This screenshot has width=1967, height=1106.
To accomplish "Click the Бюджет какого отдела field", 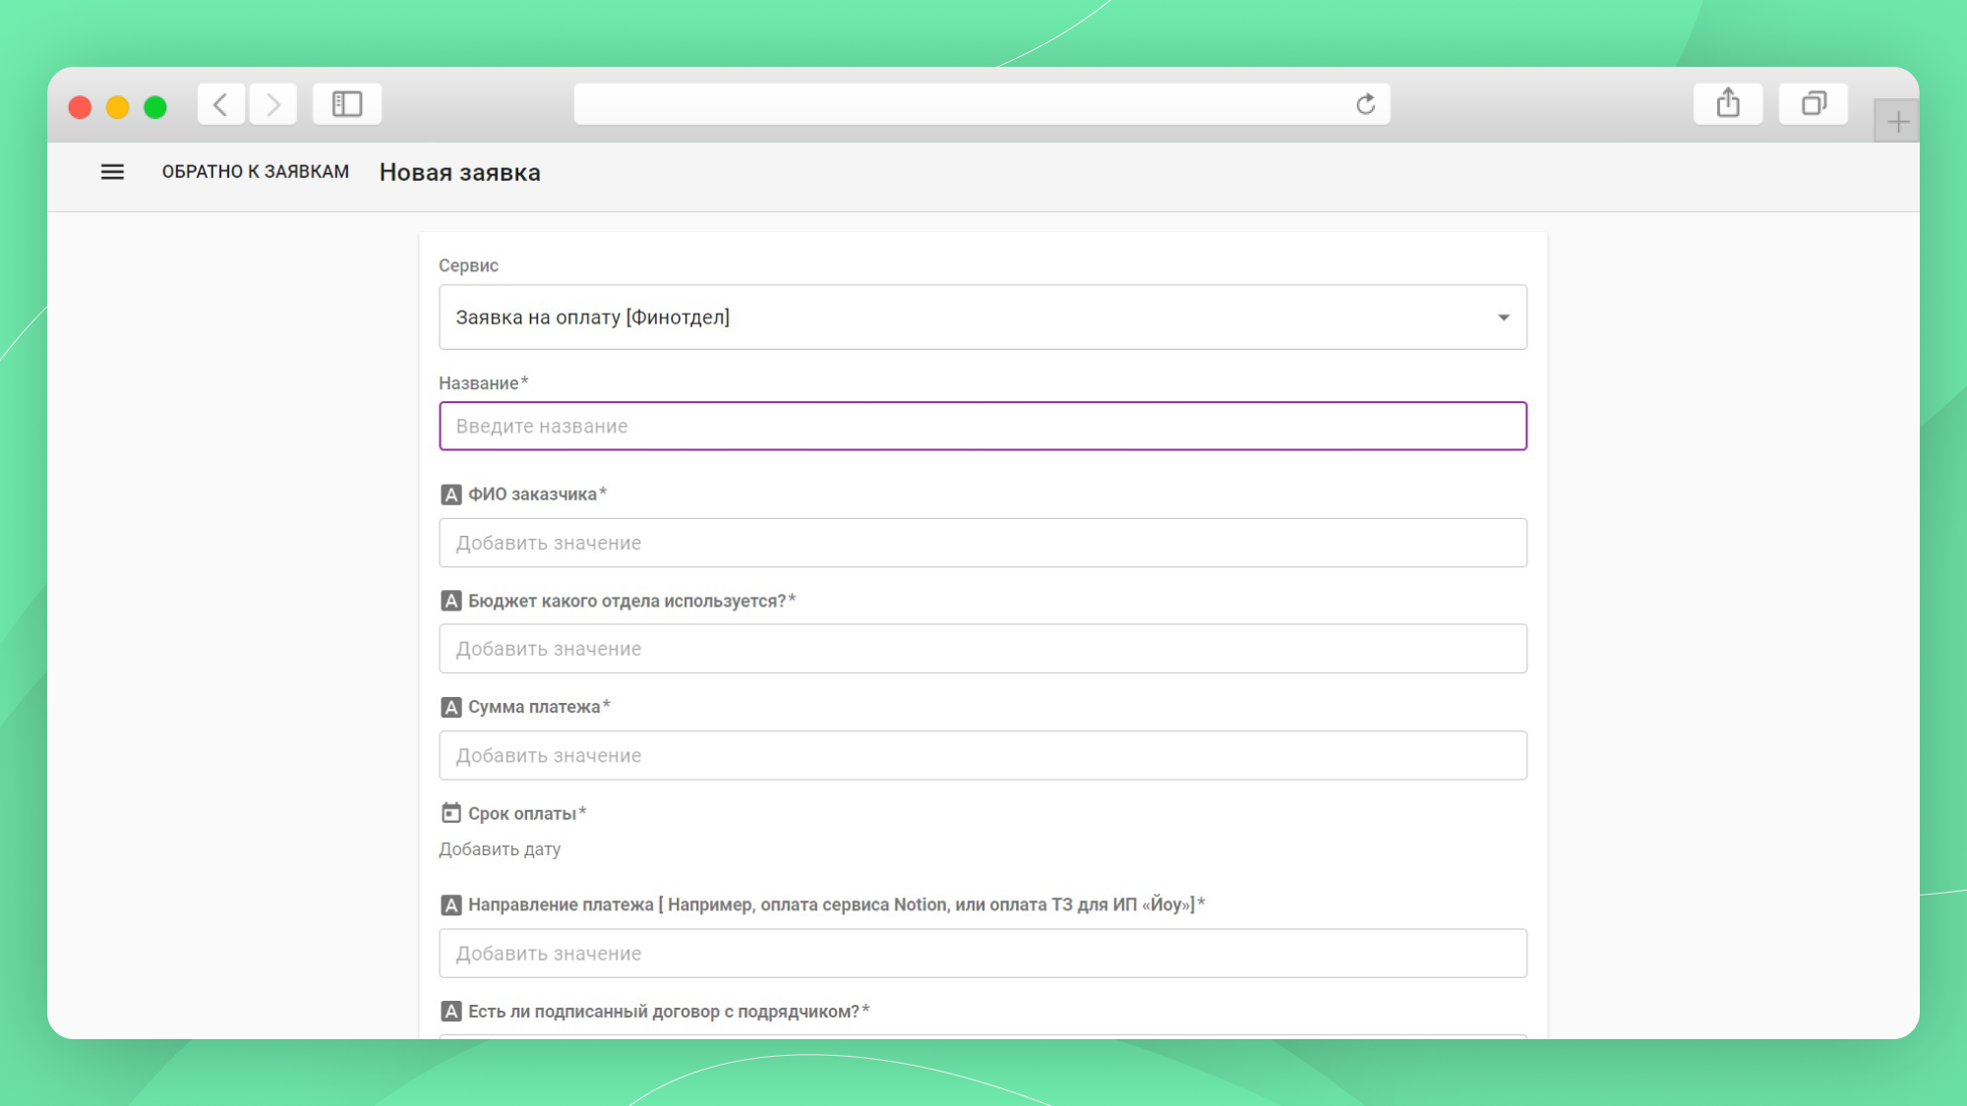I will pyautogui.click(x=983, y=649).
